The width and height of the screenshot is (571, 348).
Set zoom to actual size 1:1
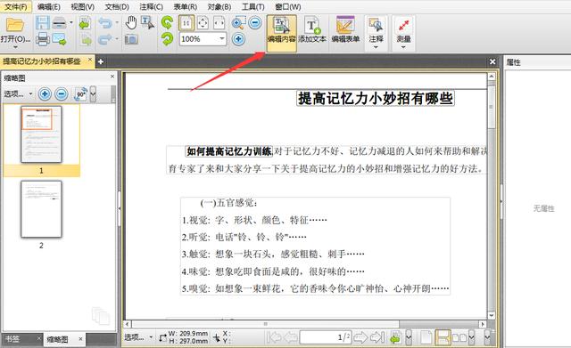pos(186,23)
